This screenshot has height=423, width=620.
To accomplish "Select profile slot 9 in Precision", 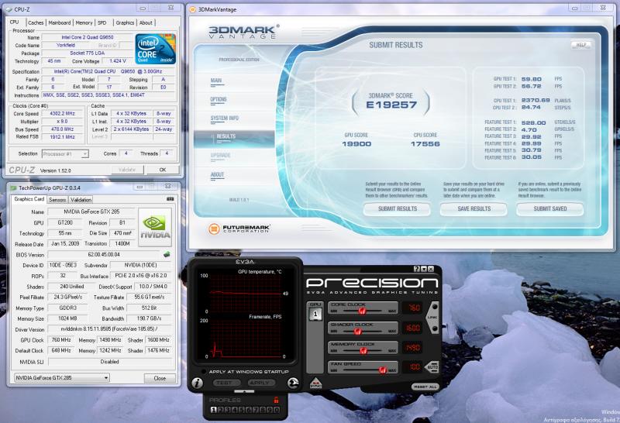I will (270, 410).
